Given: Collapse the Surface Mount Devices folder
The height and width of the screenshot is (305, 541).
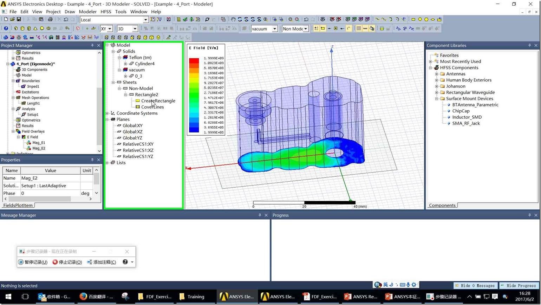Looking at the screenshot, I should [437, 99].
